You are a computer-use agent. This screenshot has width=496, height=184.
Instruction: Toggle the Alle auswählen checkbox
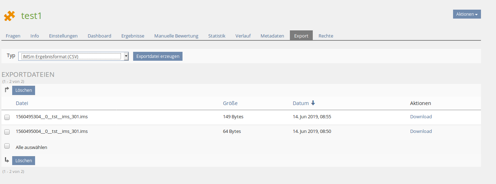7,146
